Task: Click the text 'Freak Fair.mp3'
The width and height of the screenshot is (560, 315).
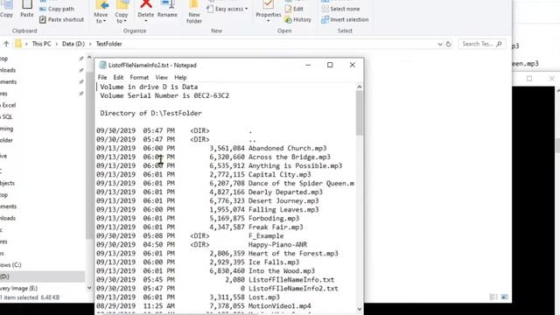Action: [276, 227]
